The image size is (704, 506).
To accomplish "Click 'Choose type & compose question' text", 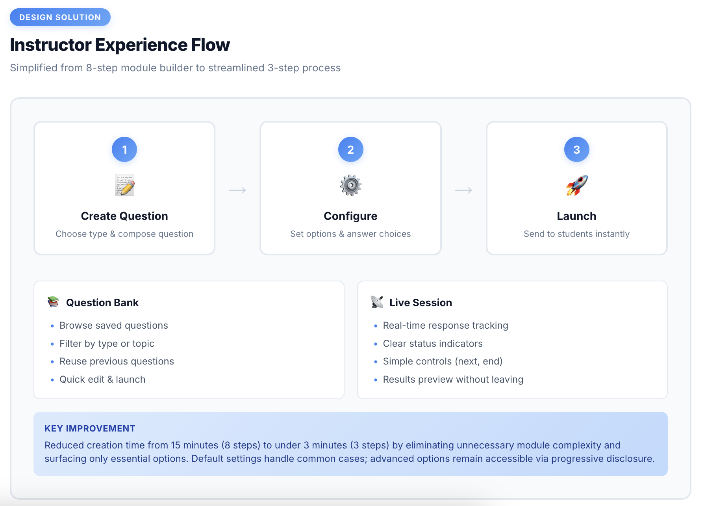I will click(124, 234).
